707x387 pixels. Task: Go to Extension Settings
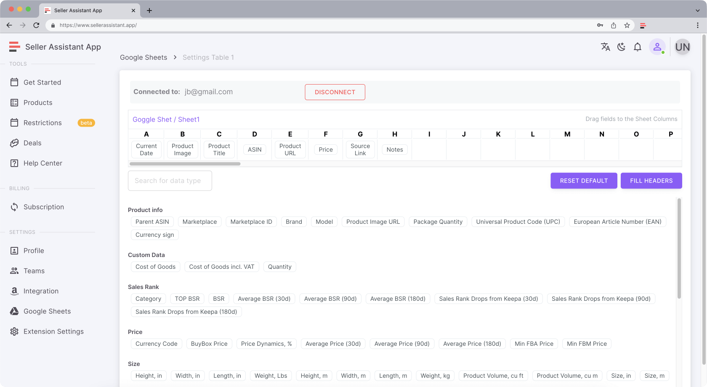(x=53, y=331)
